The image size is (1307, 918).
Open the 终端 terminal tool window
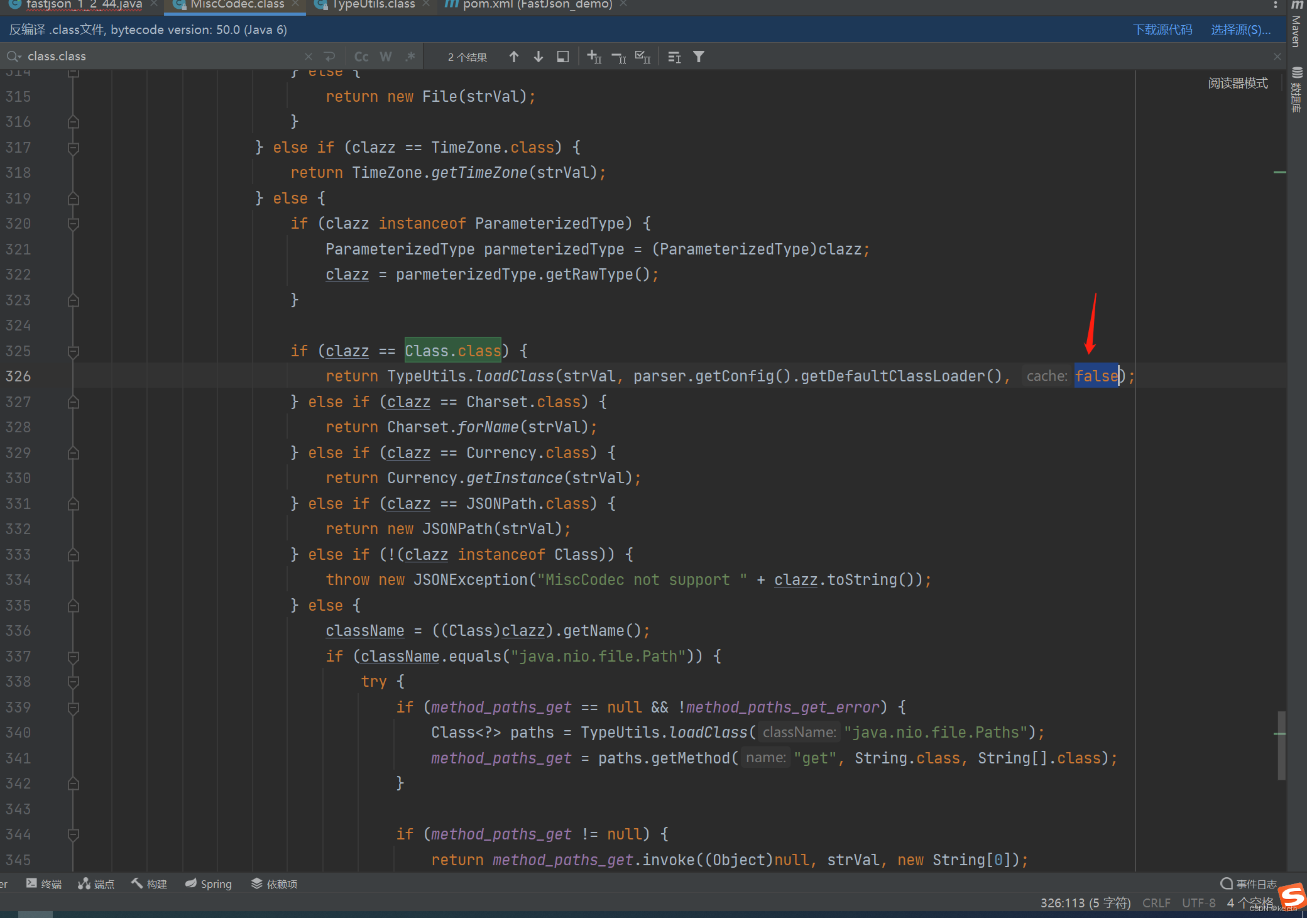pyautogui.click(x=43, y=884)
